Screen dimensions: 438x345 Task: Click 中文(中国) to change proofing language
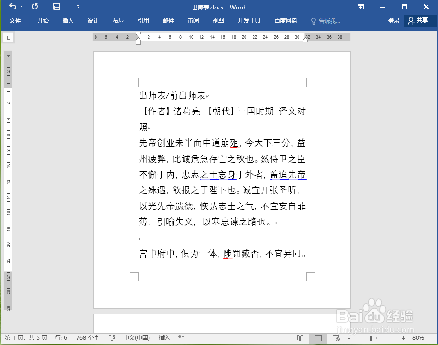pos(137,338)
